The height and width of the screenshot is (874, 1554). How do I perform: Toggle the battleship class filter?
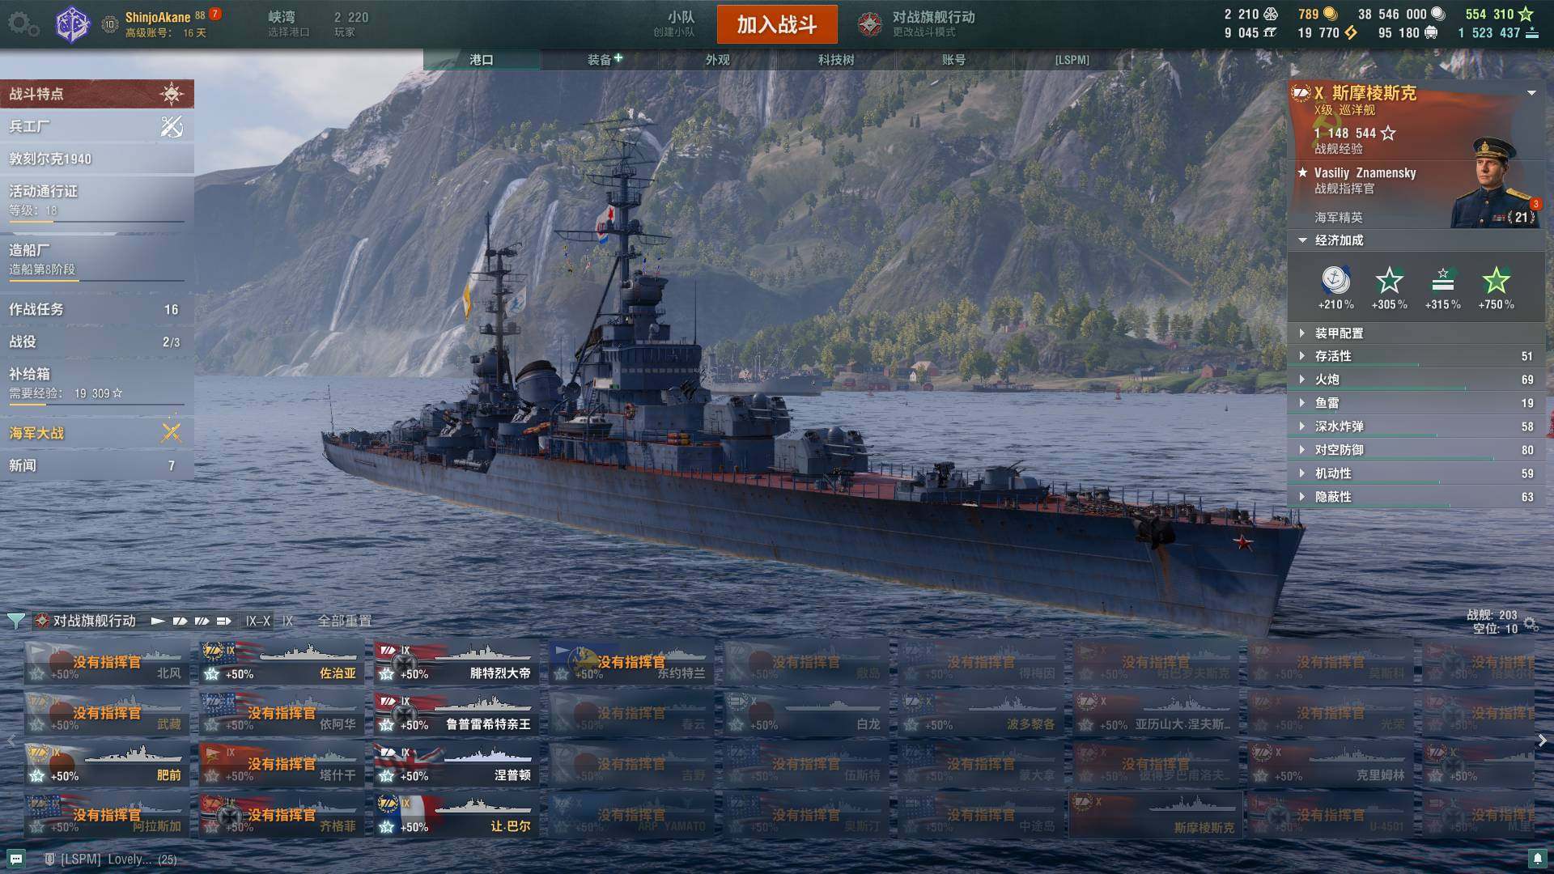pyautogui.click(x=202, y=621)
